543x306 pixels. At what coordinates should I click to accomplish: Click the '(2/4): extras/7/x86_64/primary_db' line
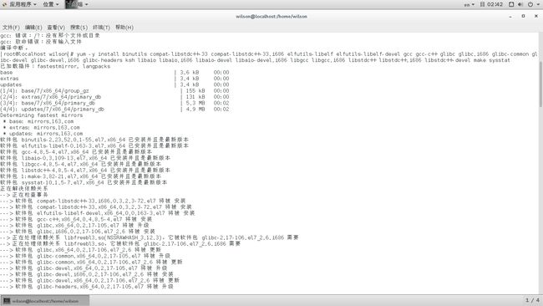[x=114, y=97]
